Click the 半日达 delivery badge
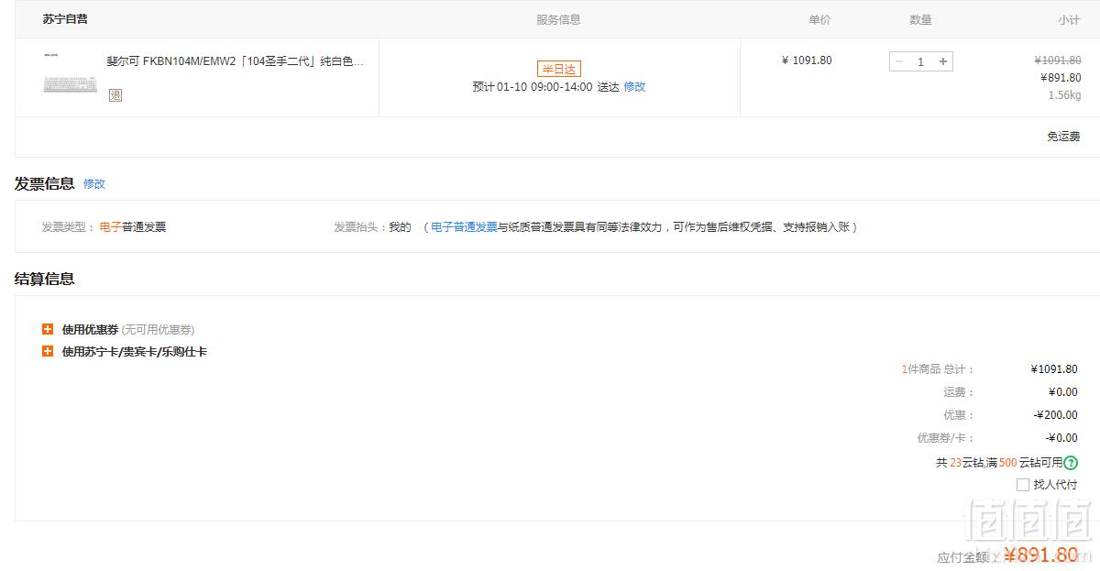Image resolution: width=1100 pixels, height=571 pixels. [x=559, y=69]
